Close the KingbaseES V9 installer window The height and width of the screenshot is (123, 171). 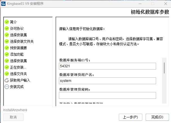166,4
